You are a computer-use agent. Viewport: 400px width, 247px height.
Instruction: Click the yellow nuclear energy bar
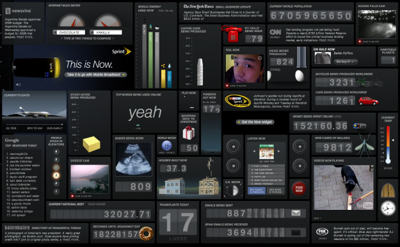point(163,79)
